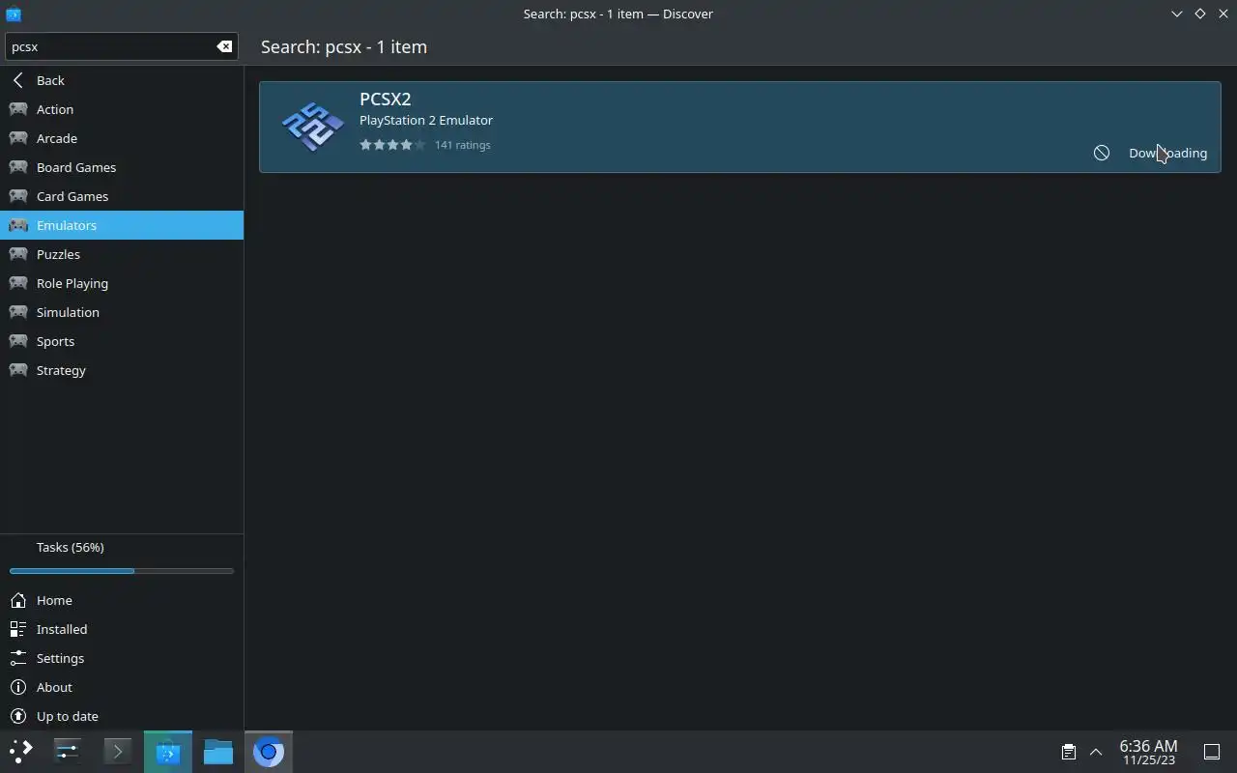Clear the pcsx search text
The image size is (1237, 773).
224,46
